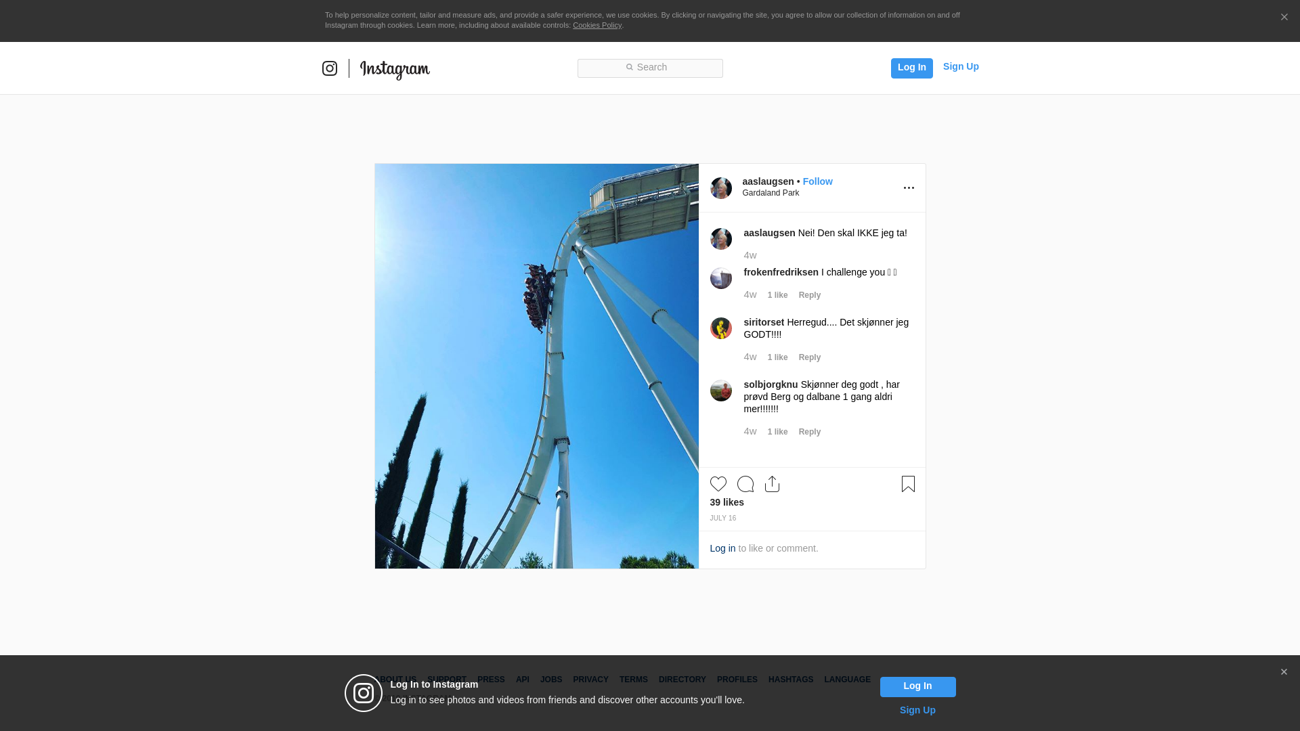View 1 like on frokenfredriksen's comment
Screen dimensions: 1300x731
(777, 295)
